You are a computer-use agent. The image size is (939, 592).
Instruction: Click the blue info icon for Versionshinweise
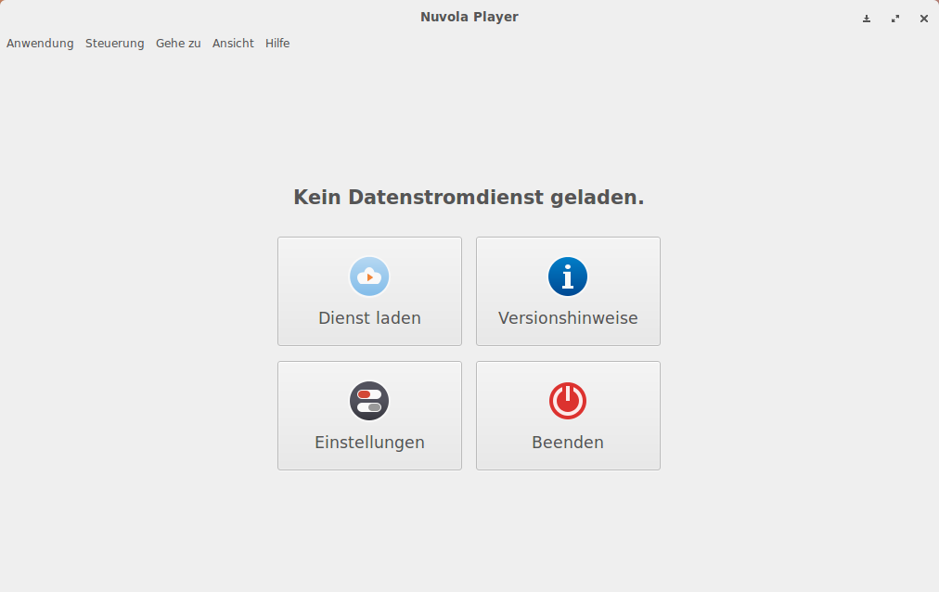point(568,277)
